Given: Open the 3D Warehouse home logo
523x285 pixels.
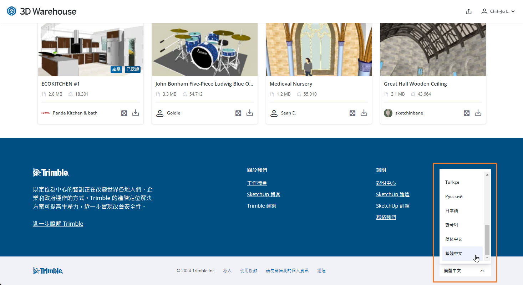Looking at the screenshot, I should tap(42, 11).
